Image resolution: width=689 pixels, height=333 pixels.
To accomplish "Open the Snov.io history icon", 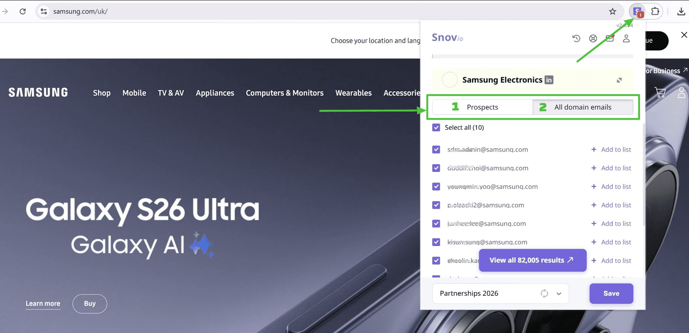I will pos(576,38).
